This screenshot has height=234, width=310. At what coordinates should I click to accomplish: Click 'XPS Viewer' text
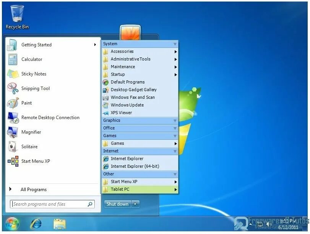point(122,113)
